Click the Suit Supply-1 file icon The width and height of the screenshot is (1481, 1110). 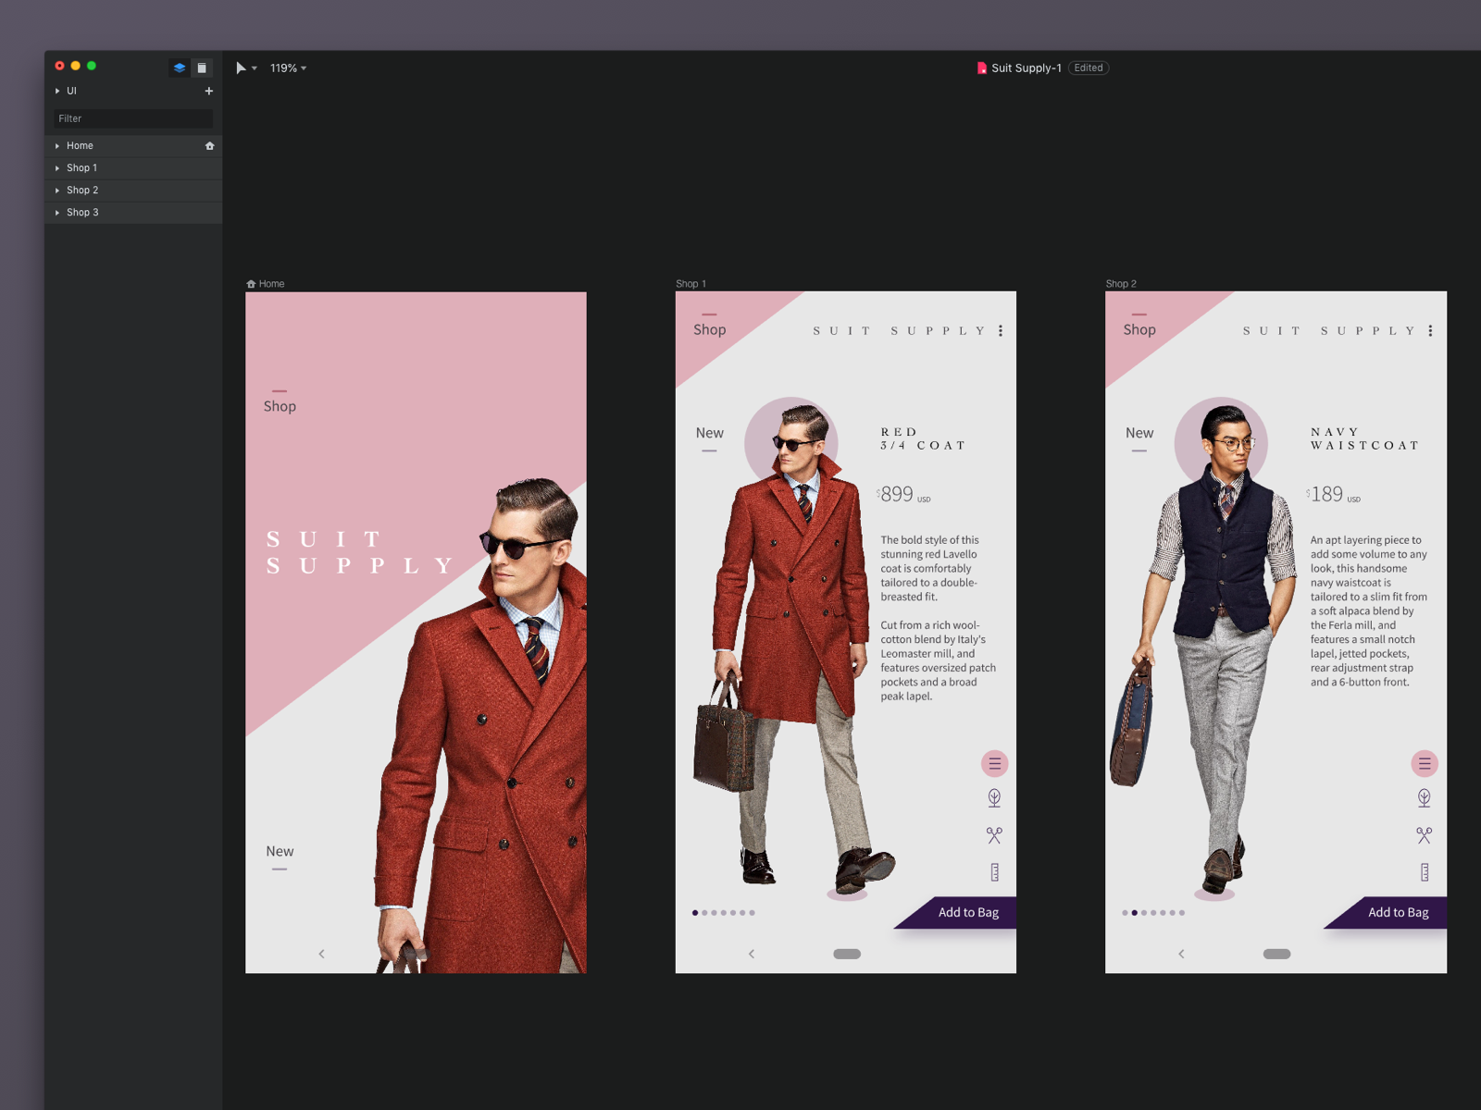click(x=982, y=68)
